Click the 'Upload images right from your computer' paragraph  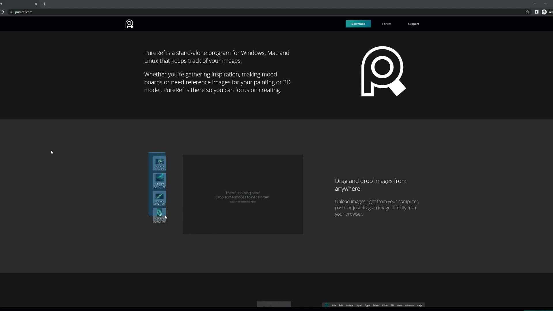pyautogui.click(x=377, y=208)
